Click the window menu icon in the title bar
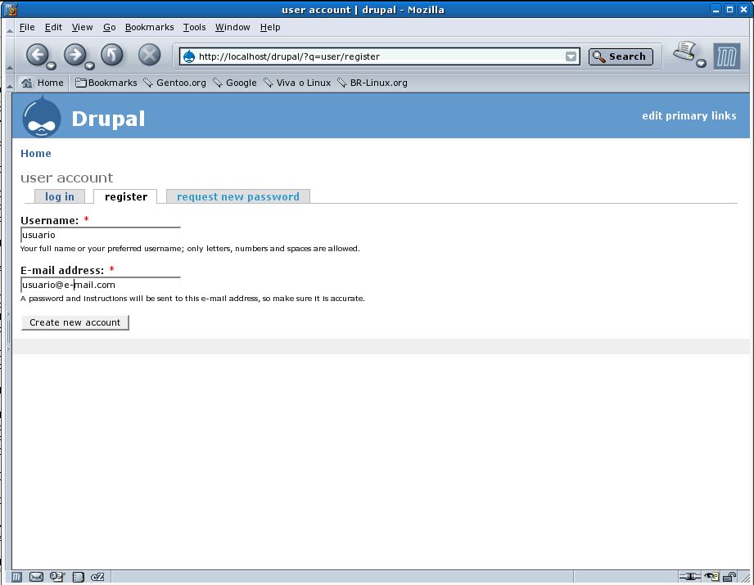Viewport: 754px width, 585px height. pos(10,9)
